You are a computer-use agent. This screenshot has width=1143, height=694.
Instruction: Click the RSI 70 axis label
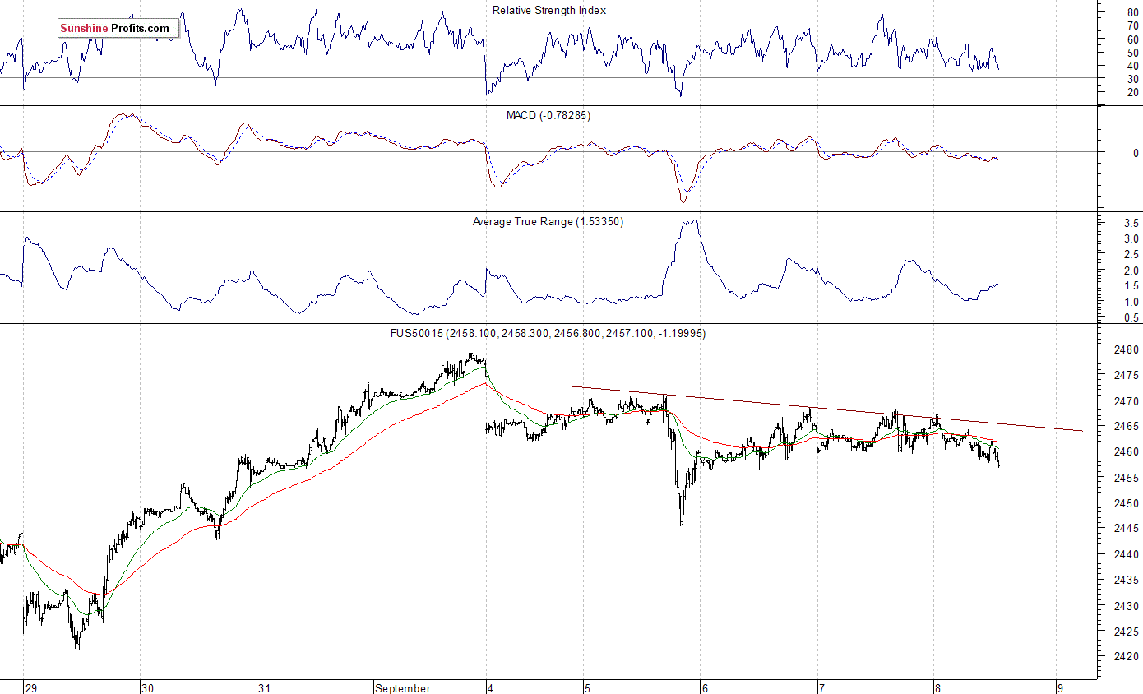[1134, 25]
